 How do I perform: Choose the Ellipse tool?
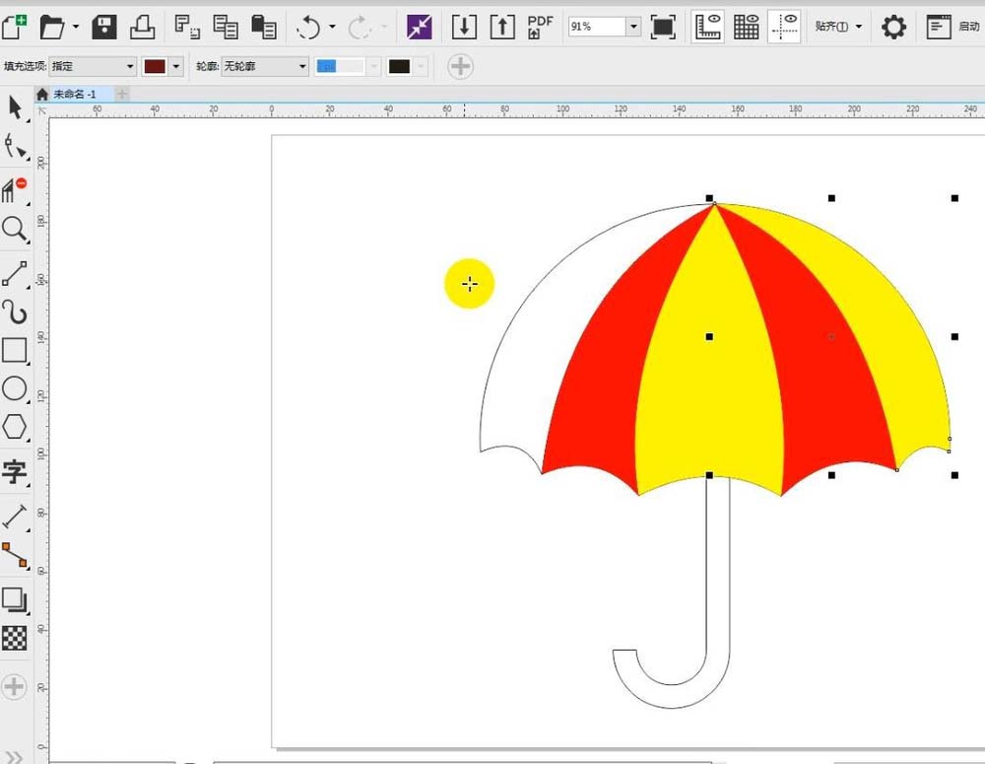15,389
